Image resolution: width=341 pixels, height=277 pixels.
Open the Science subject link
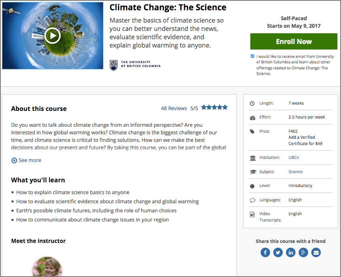[295, 172]
